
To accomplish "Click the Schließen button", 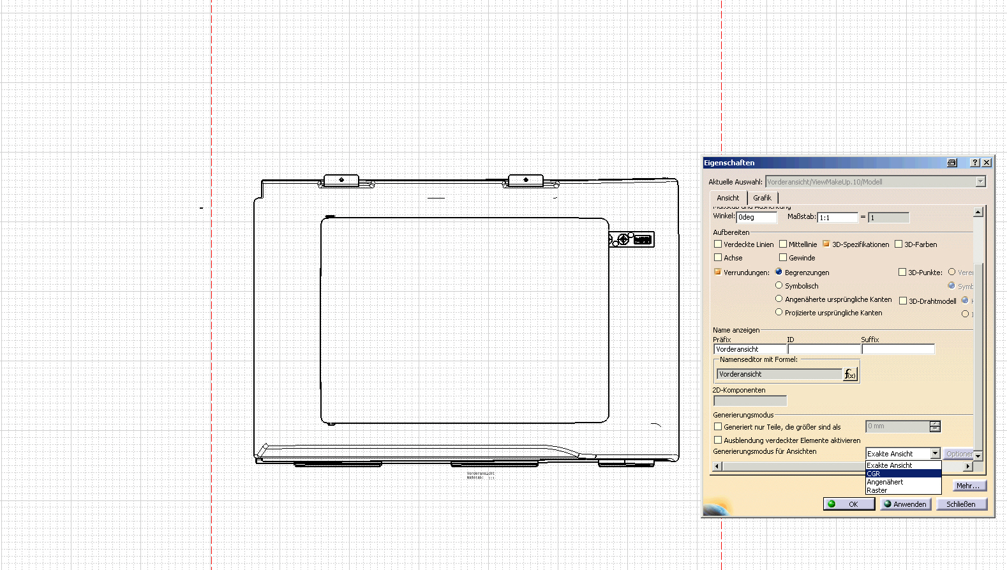I will [961, 504].
